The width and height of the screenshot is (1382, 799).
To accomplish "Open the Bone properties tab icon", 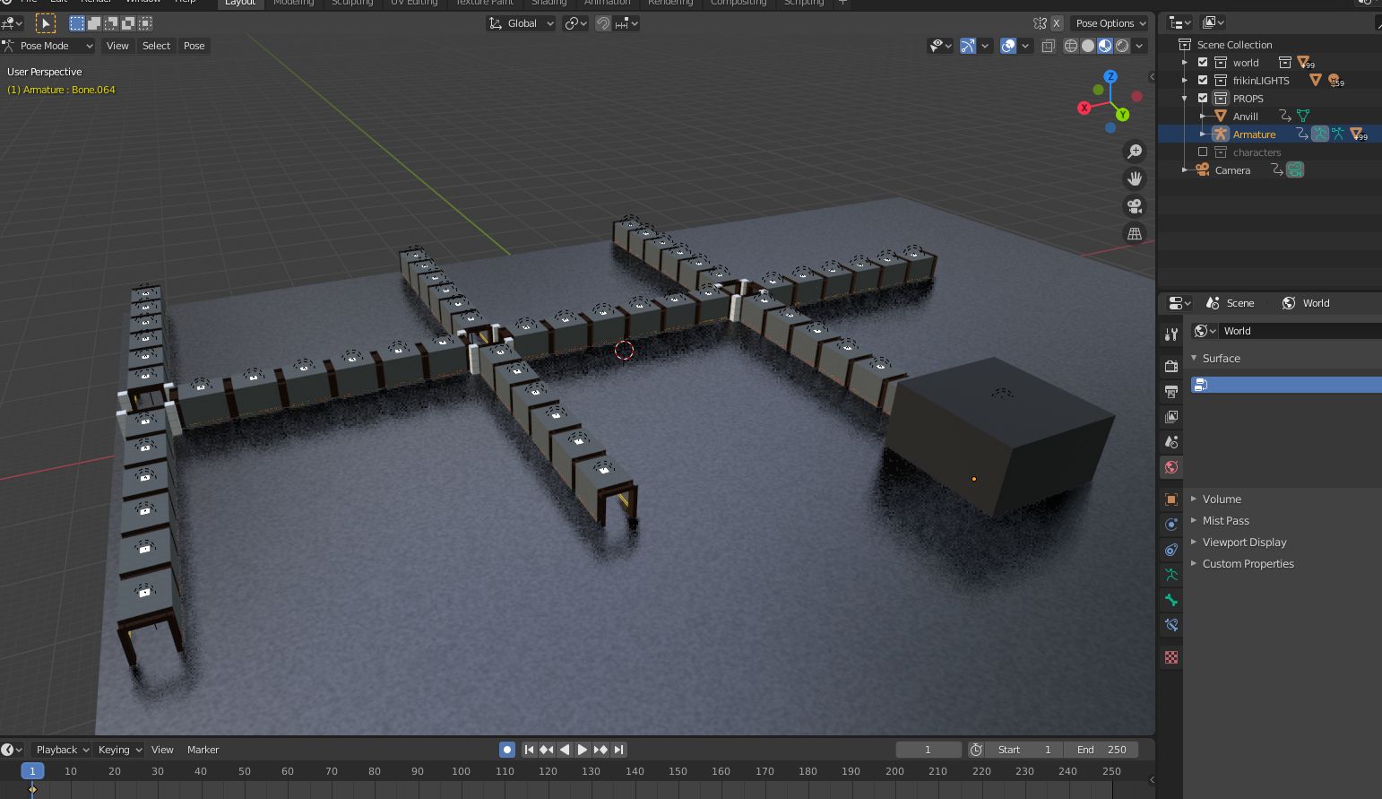I will (1170, 600).
